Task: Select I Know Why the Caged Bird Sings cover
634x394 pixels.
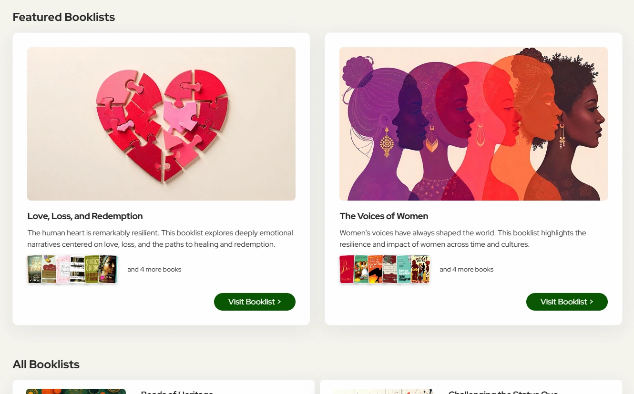Action: click(x=375, y=269)
